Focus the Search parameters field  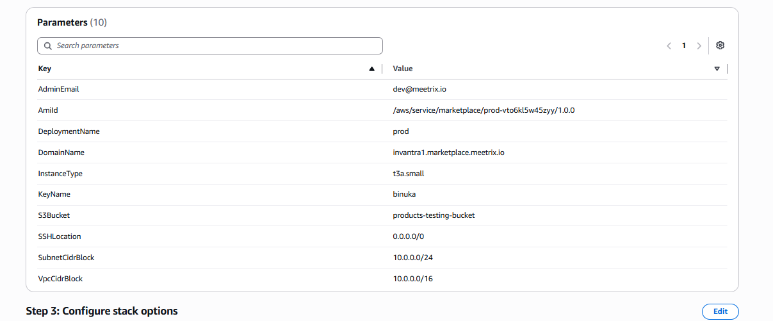pos(210,45)
